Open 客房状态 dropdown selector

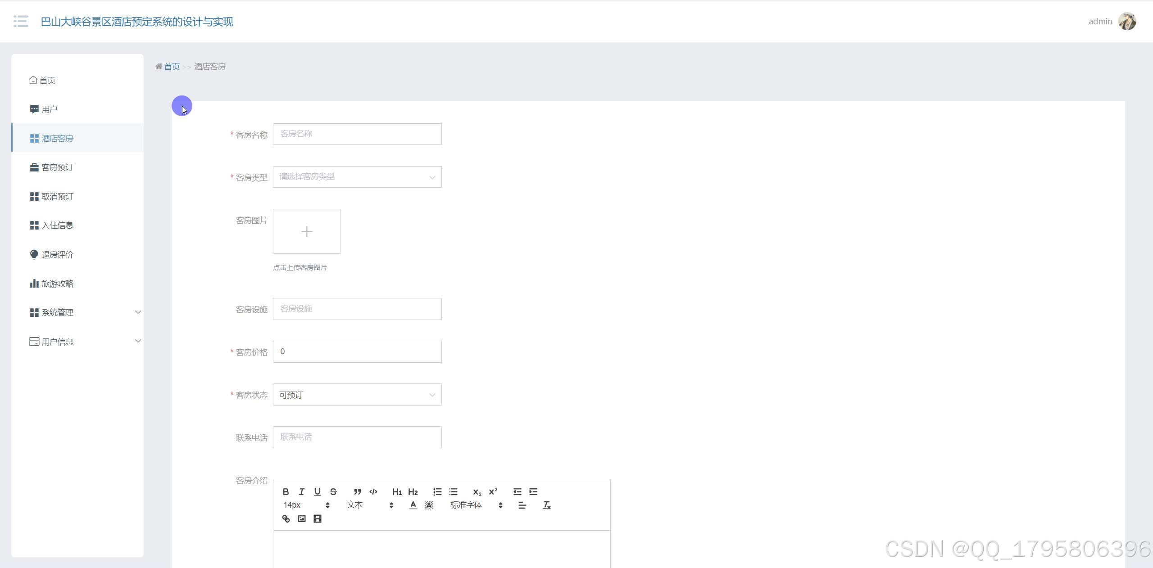coord(357,395)
